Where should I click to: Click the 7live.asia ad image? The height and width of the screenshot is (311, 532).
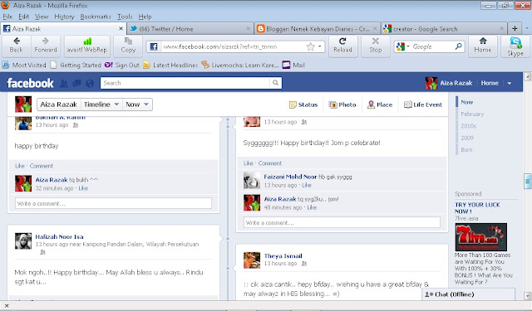click(x=480, y=237)
